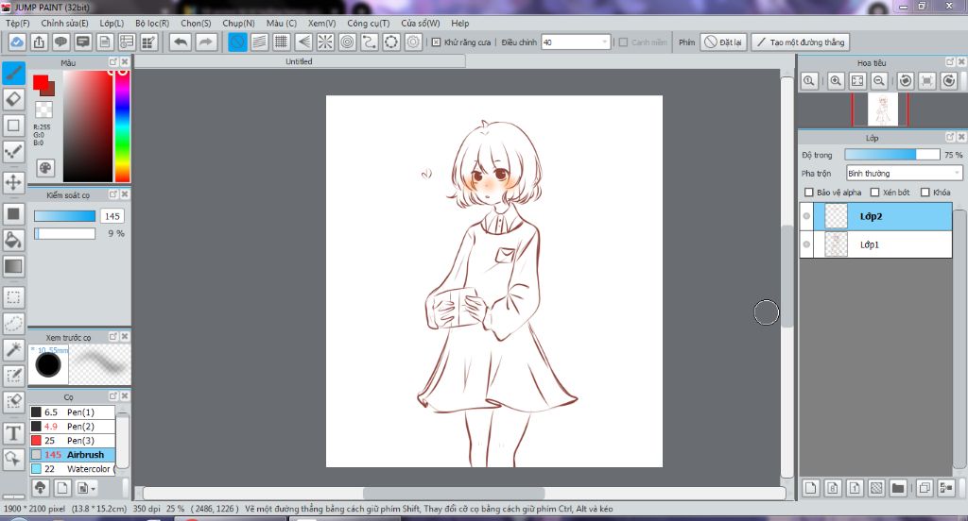
Task: Expand the Điều chỉnh value dropdown
Action: (x=604, y=42)
